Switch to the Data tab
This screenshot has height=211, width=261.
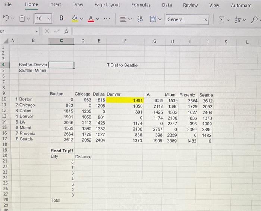[167, 5]
